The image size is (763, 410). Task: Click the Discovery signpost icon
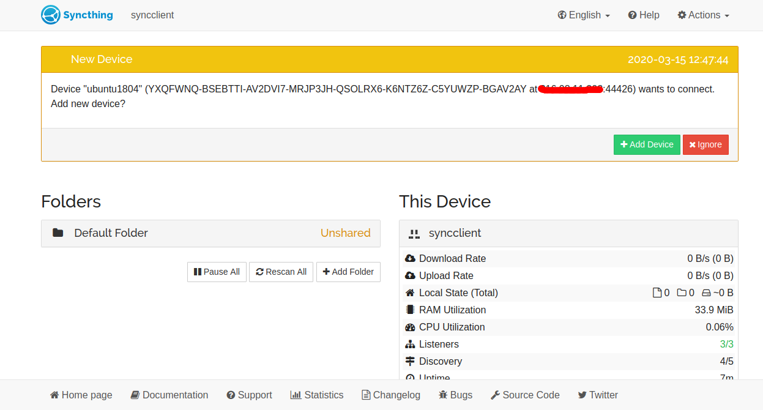[x=410, y=361]
